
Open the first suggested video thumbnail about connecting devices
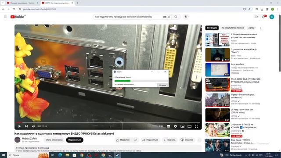coord(217,39)
